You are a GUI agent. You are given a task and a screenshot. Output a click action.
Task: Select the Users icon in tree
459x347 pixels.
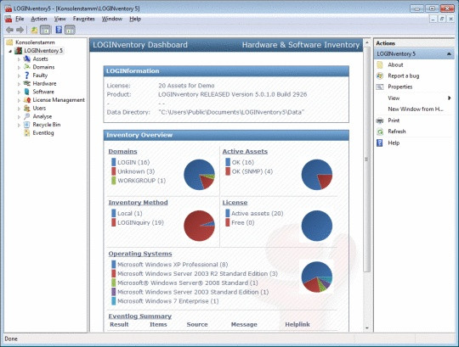pos(27,108)
